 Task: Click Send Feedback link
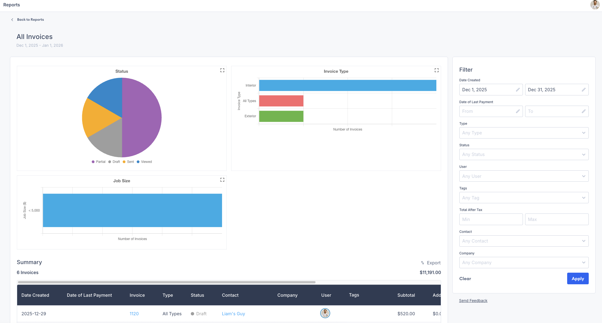tap(473, 301)
